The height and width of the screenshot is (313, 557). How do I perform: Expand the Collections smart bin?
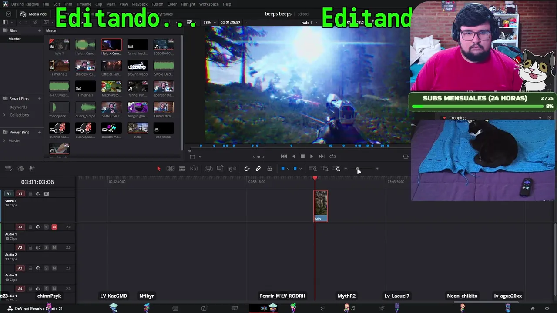(x=4, y=115)
